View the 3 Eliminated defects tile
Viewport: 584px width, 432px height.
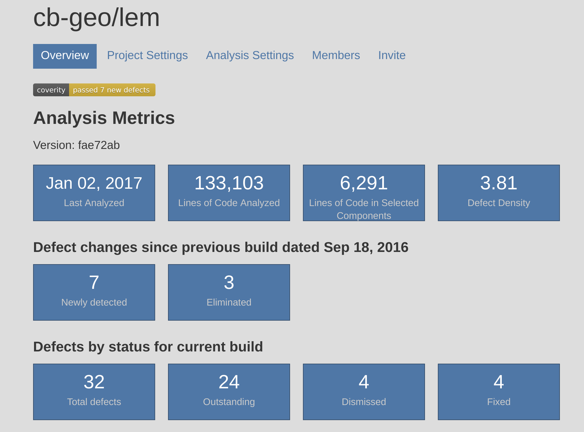pos(229,292)
